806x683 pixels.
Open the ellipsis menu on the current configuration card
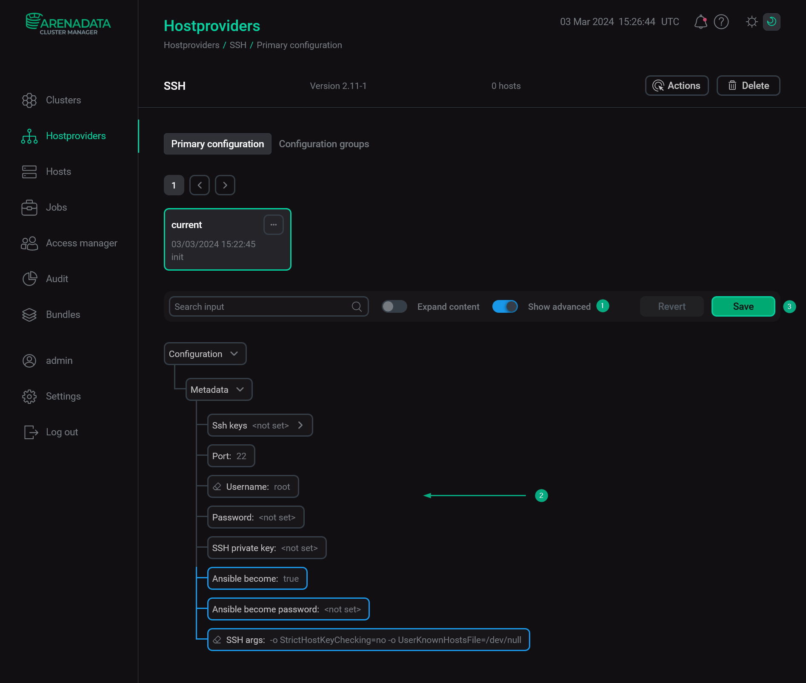[274, 224]
